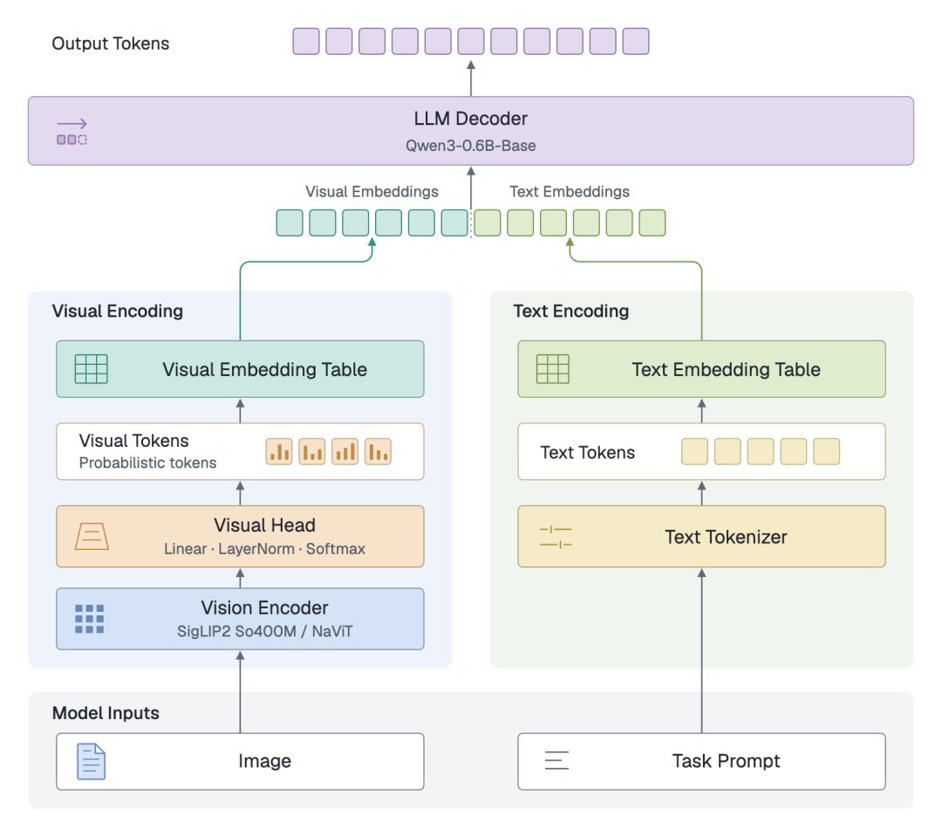942x837 pixels.
Task: Click the 'Task Prompt' input label
Action: pyautogui.click(x=726, y=761)
